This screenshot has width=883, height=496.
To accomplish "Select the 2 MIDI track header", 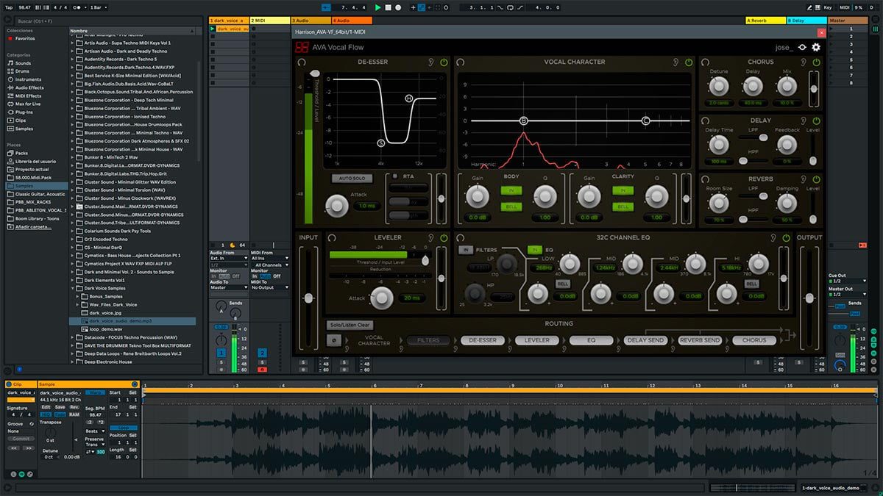I will coord(269,21).
